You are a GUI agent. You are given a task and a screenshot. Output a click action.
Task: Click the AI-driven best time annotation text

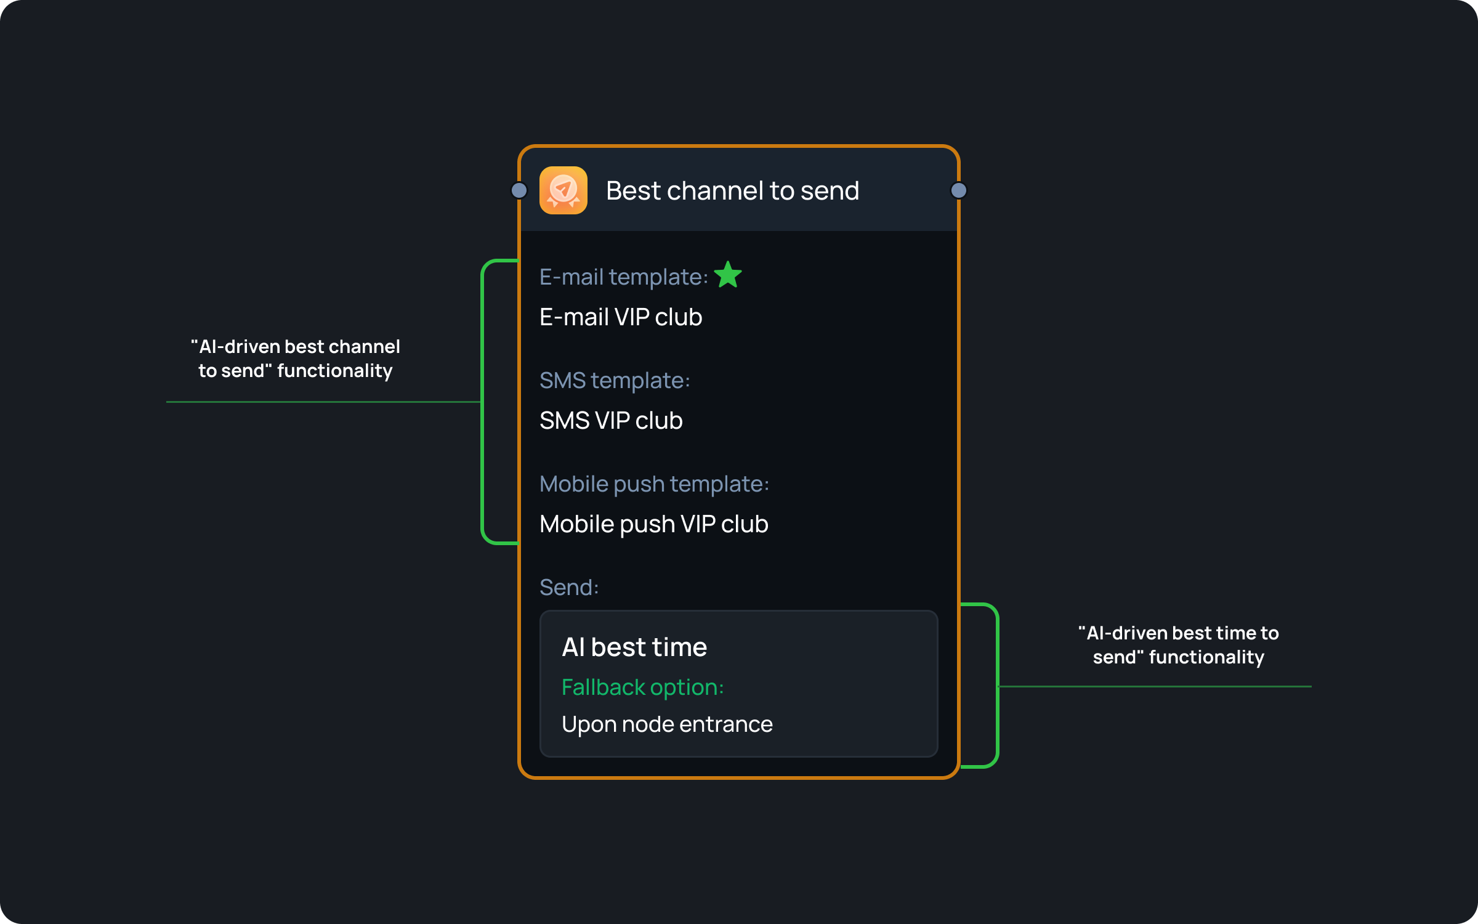1178,645
